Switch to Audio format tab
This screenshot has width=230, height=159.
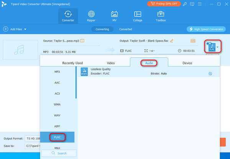[x=149, y=63]
